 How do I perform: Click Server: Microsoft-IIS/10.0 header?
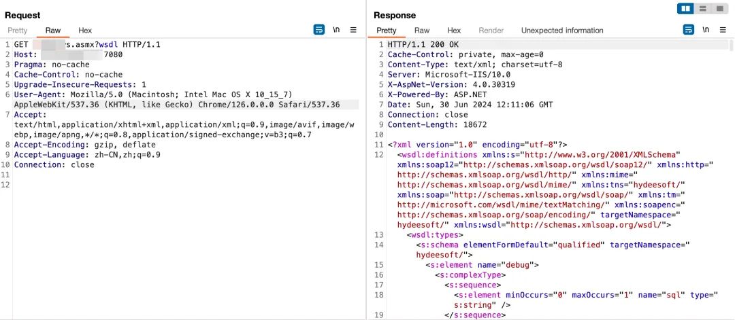[448, 74]
